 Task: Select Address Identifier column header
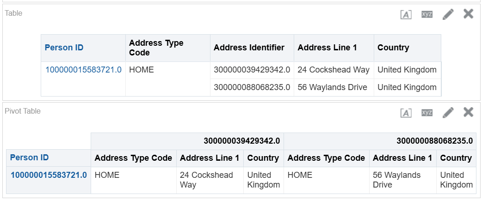249,48
